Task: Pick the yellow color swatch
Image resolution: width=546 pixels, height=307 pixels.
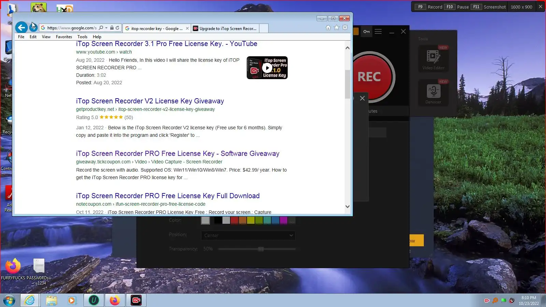Action: 250,220
